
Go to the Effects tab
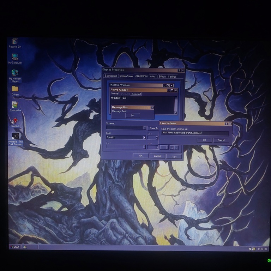point(162,76)
